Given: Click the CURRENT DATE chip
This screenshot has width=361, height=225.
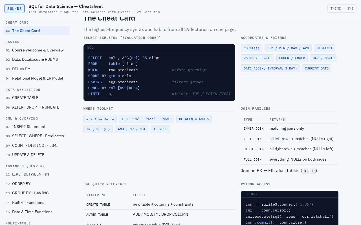Looking at the screenshot, I should pos(317,68).
